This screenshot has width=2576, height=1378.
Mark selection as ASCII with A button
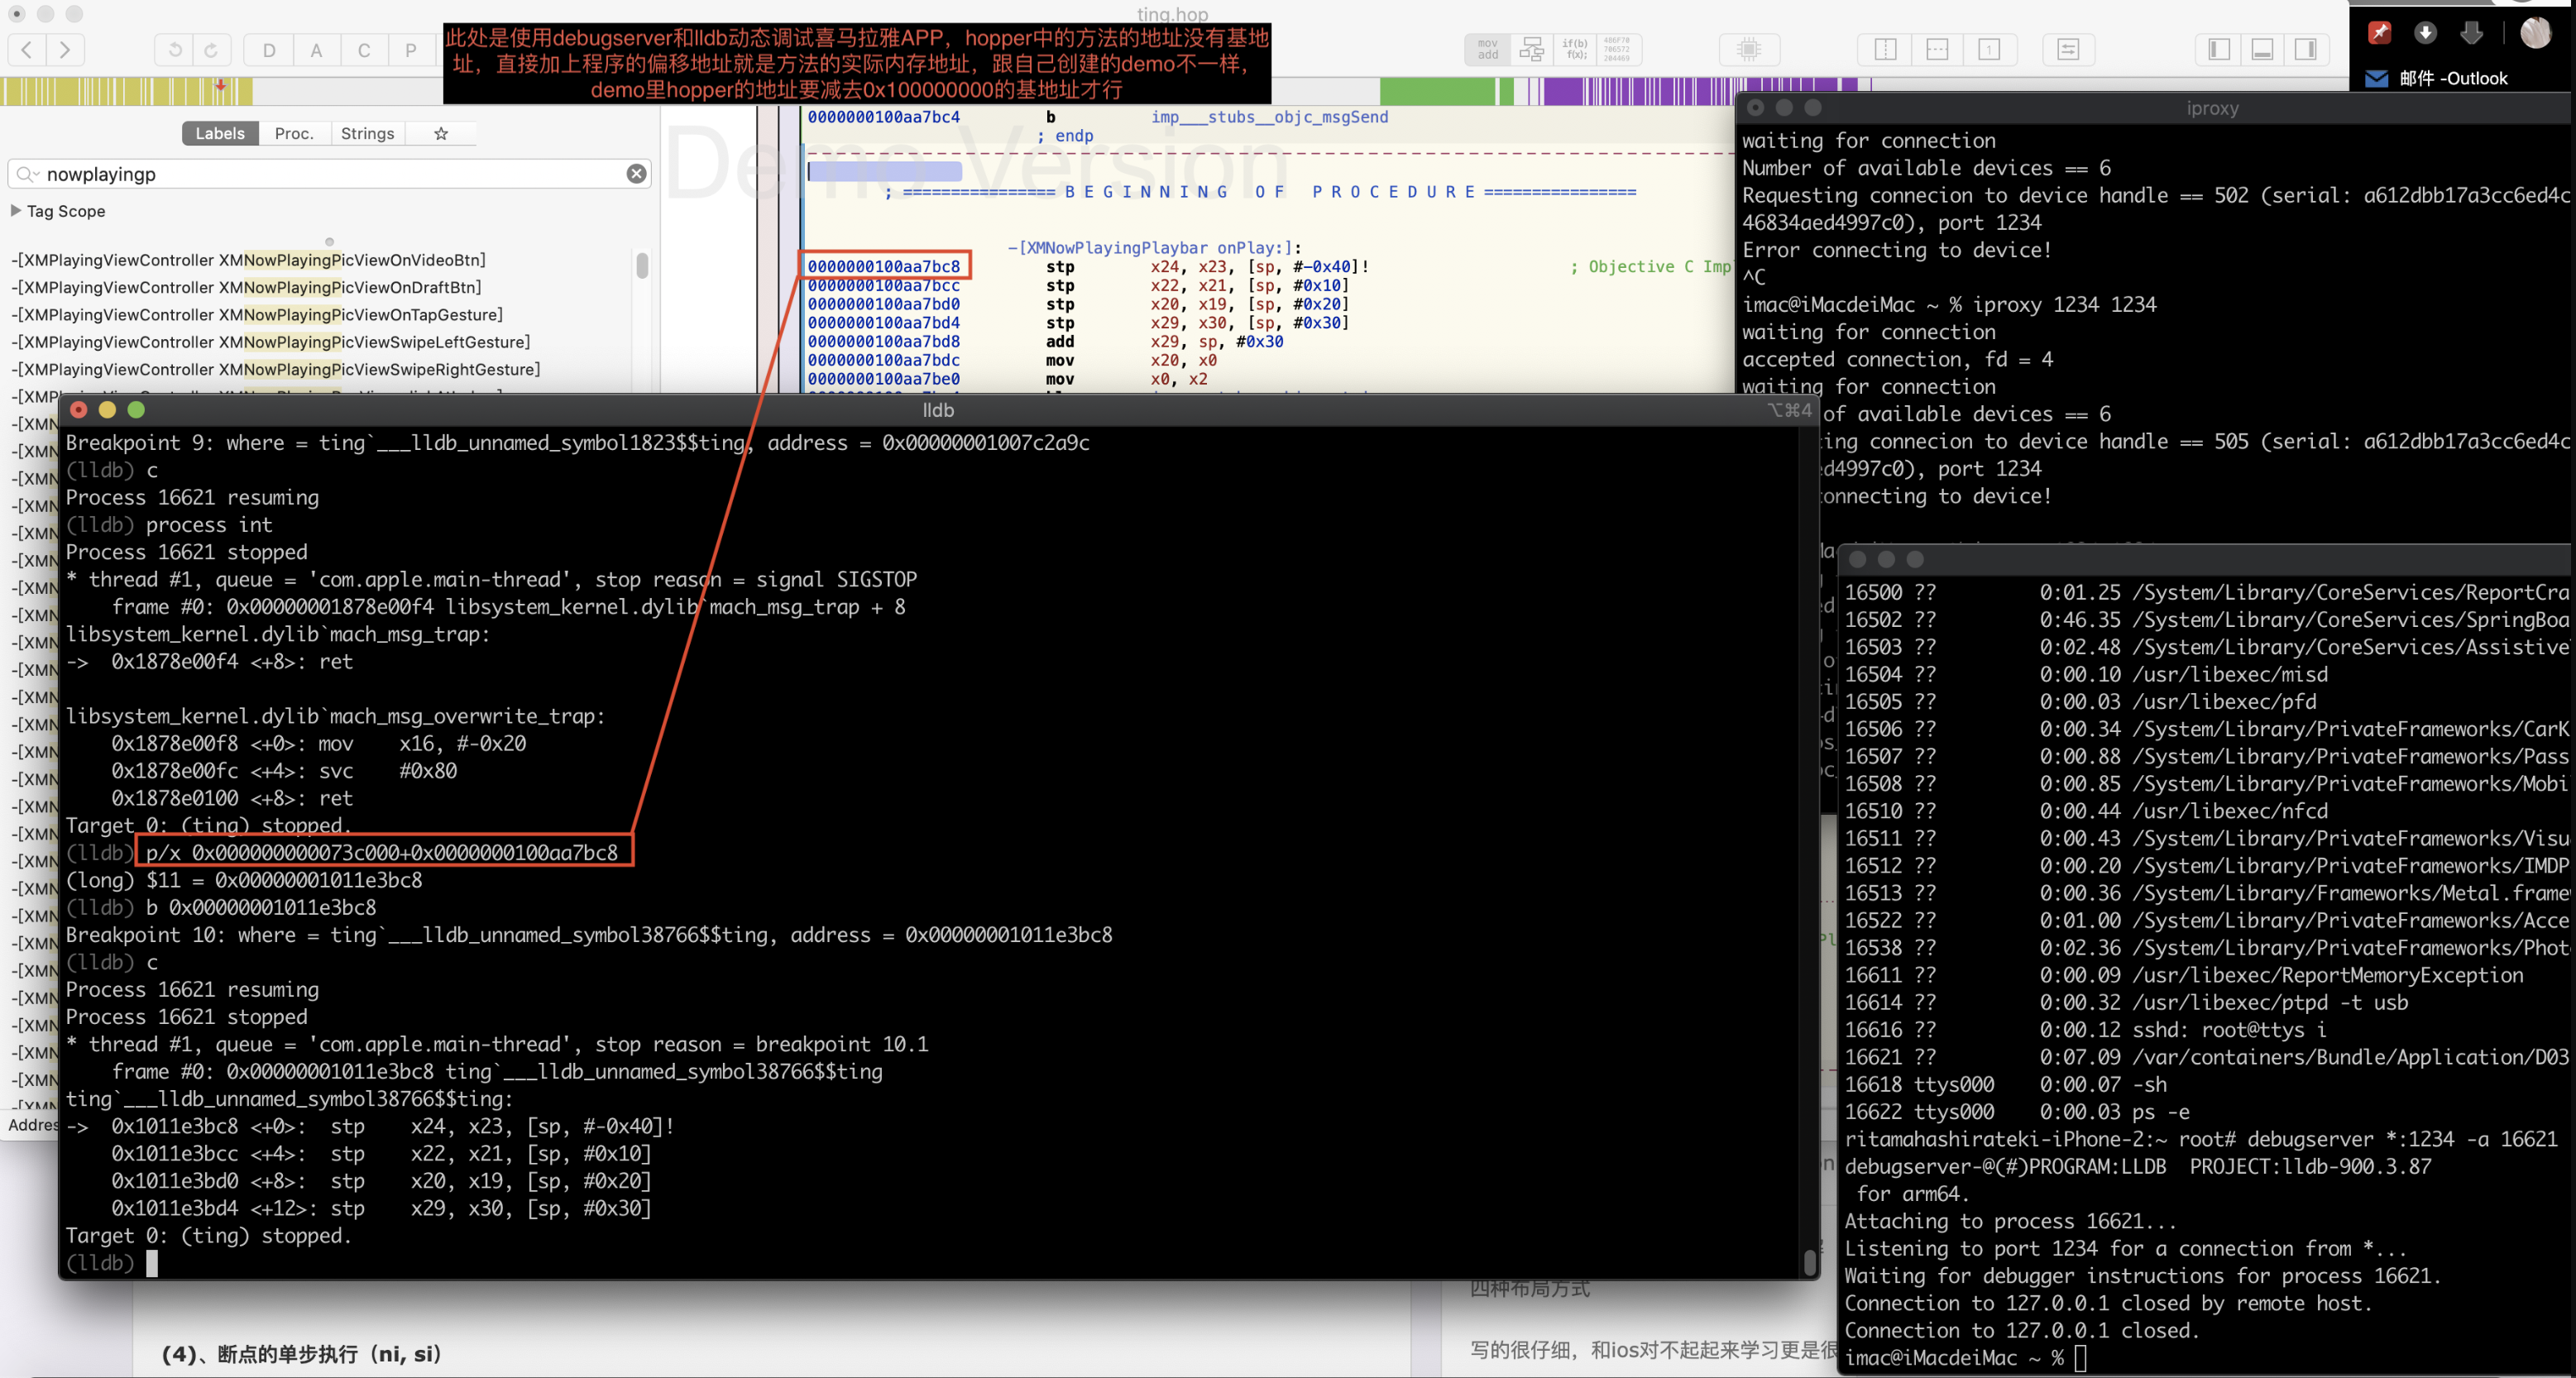tap(316, 50)
